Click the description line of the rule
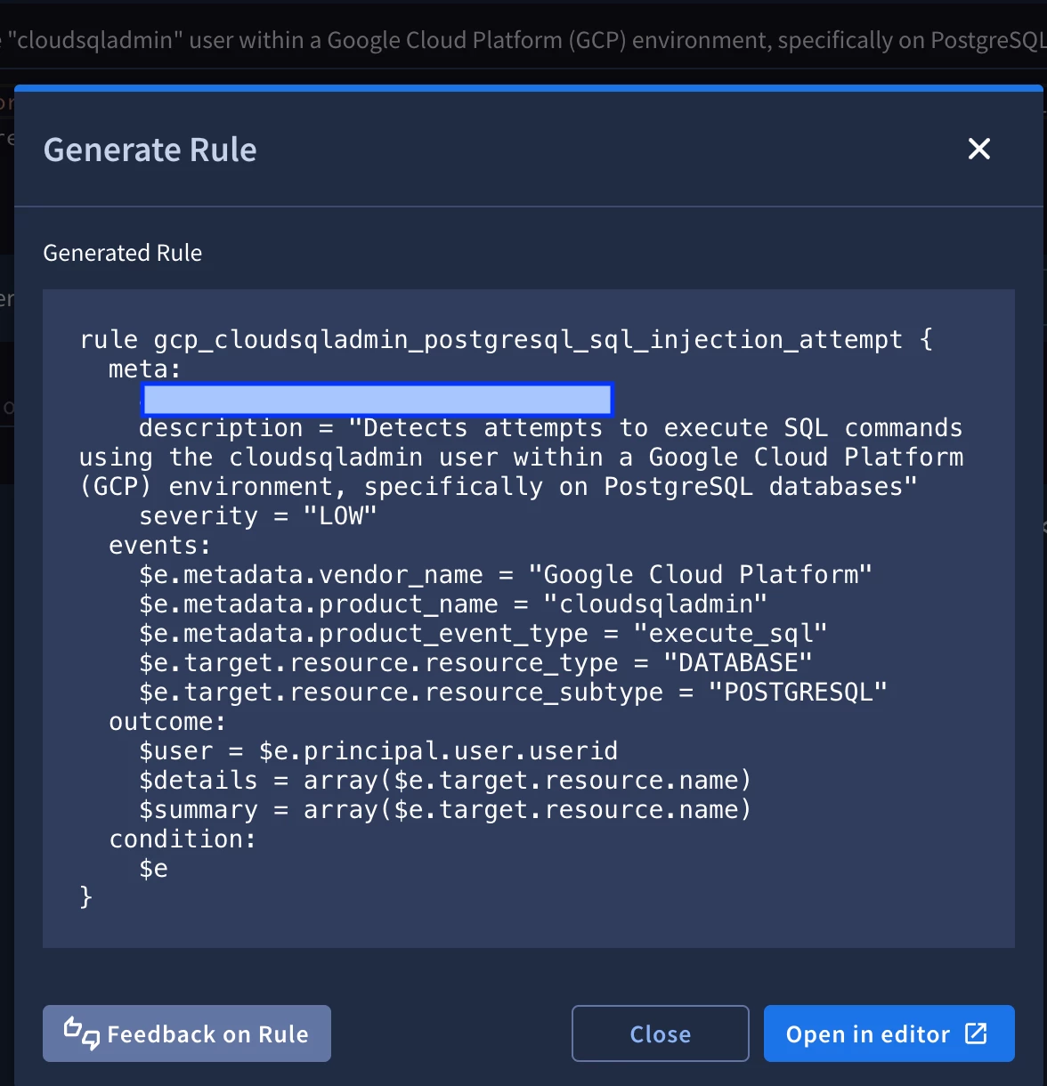The width and height of the screenshot is (1047, 1086). [x=522, y=458]
